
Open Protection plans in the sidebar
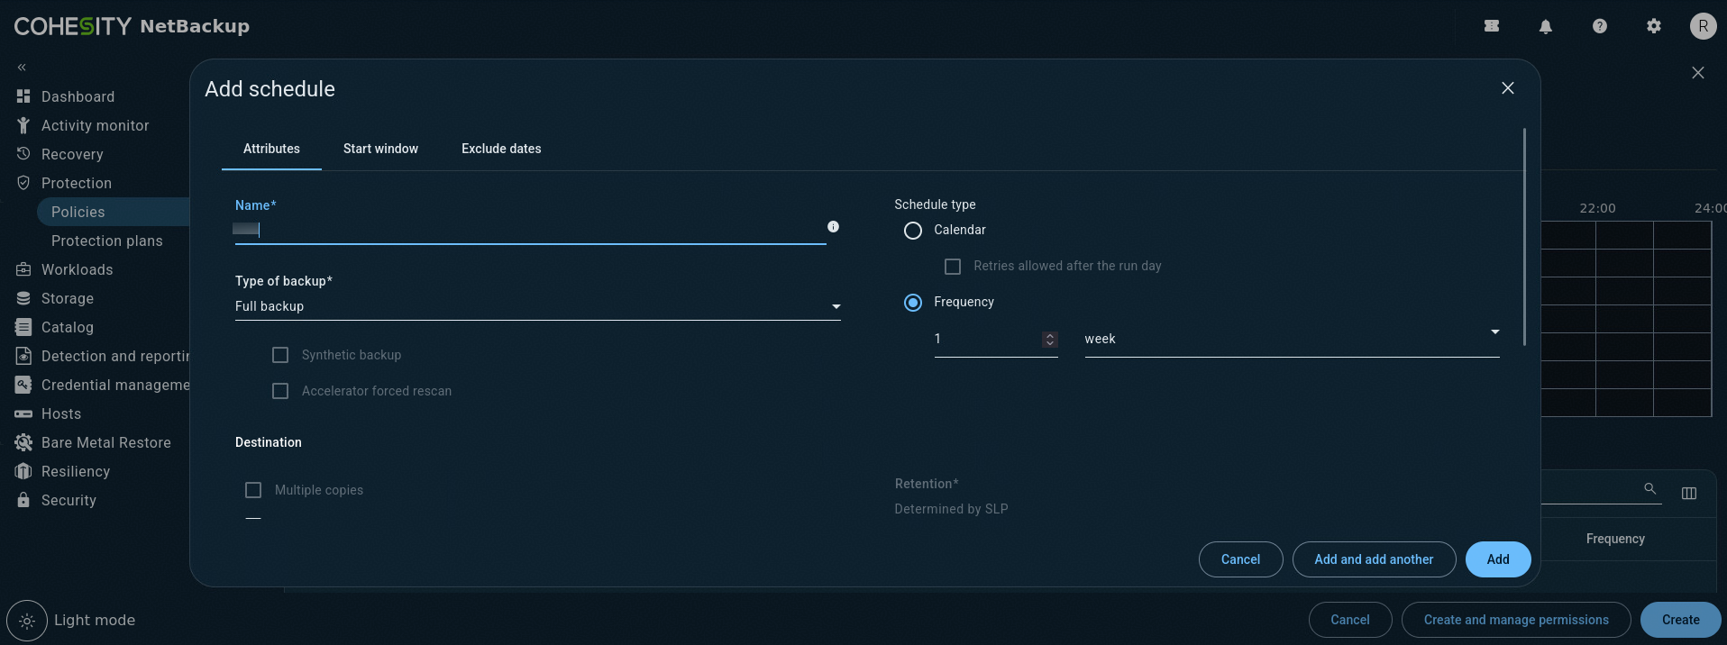pos(107,241)
